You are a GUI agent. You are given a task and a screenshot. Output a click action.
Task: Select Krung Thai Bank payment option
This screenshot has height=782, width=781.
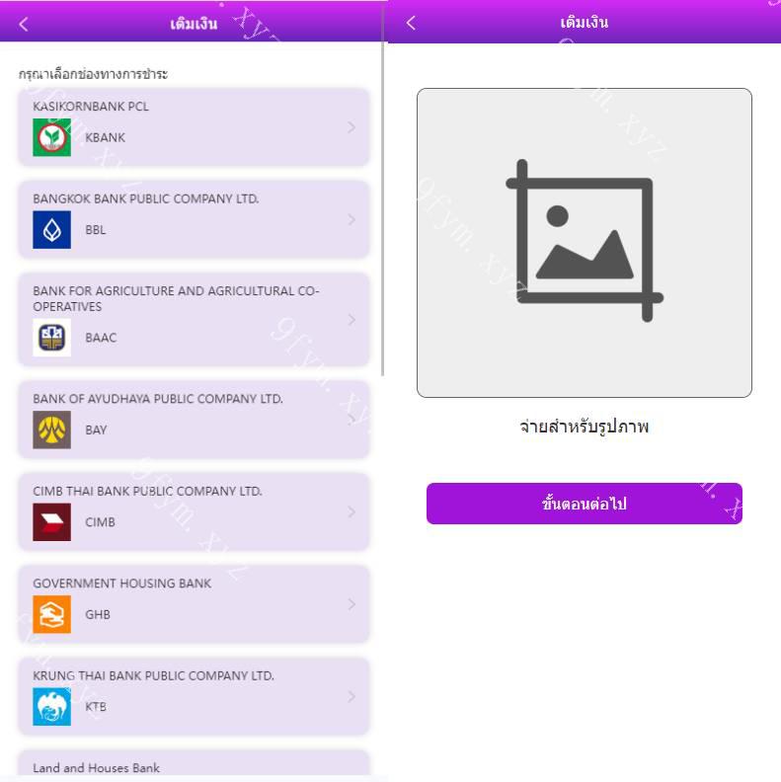tap(194, 696)
